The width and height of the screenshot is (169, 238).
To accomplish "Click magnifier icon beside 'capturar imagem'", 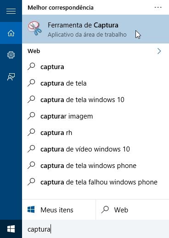I will pyautogui.click(x=31, y=116).
